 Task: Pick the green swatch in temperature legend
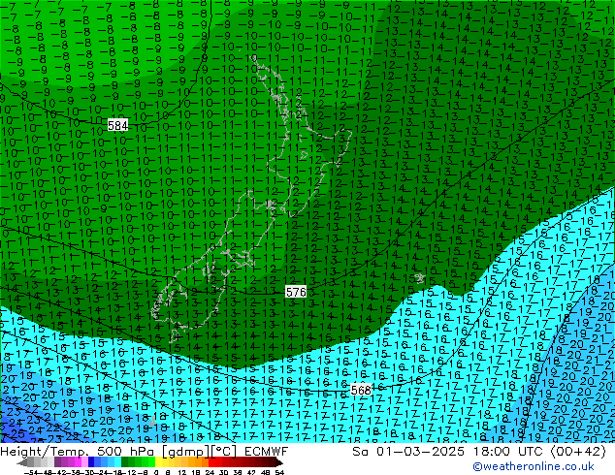point(131,462)
